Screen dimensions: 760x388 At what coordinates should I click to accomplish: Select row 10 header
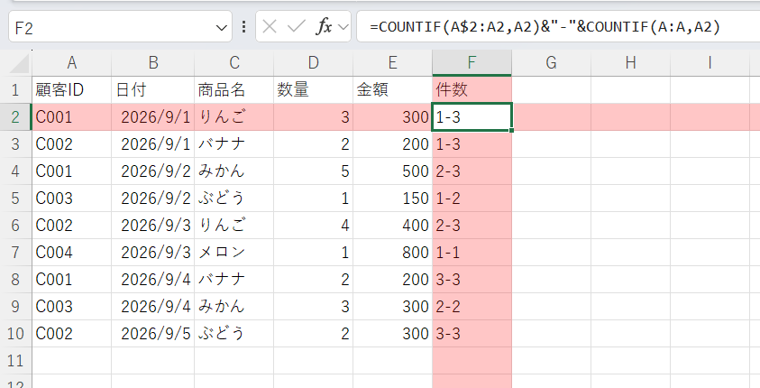point(15,333)
